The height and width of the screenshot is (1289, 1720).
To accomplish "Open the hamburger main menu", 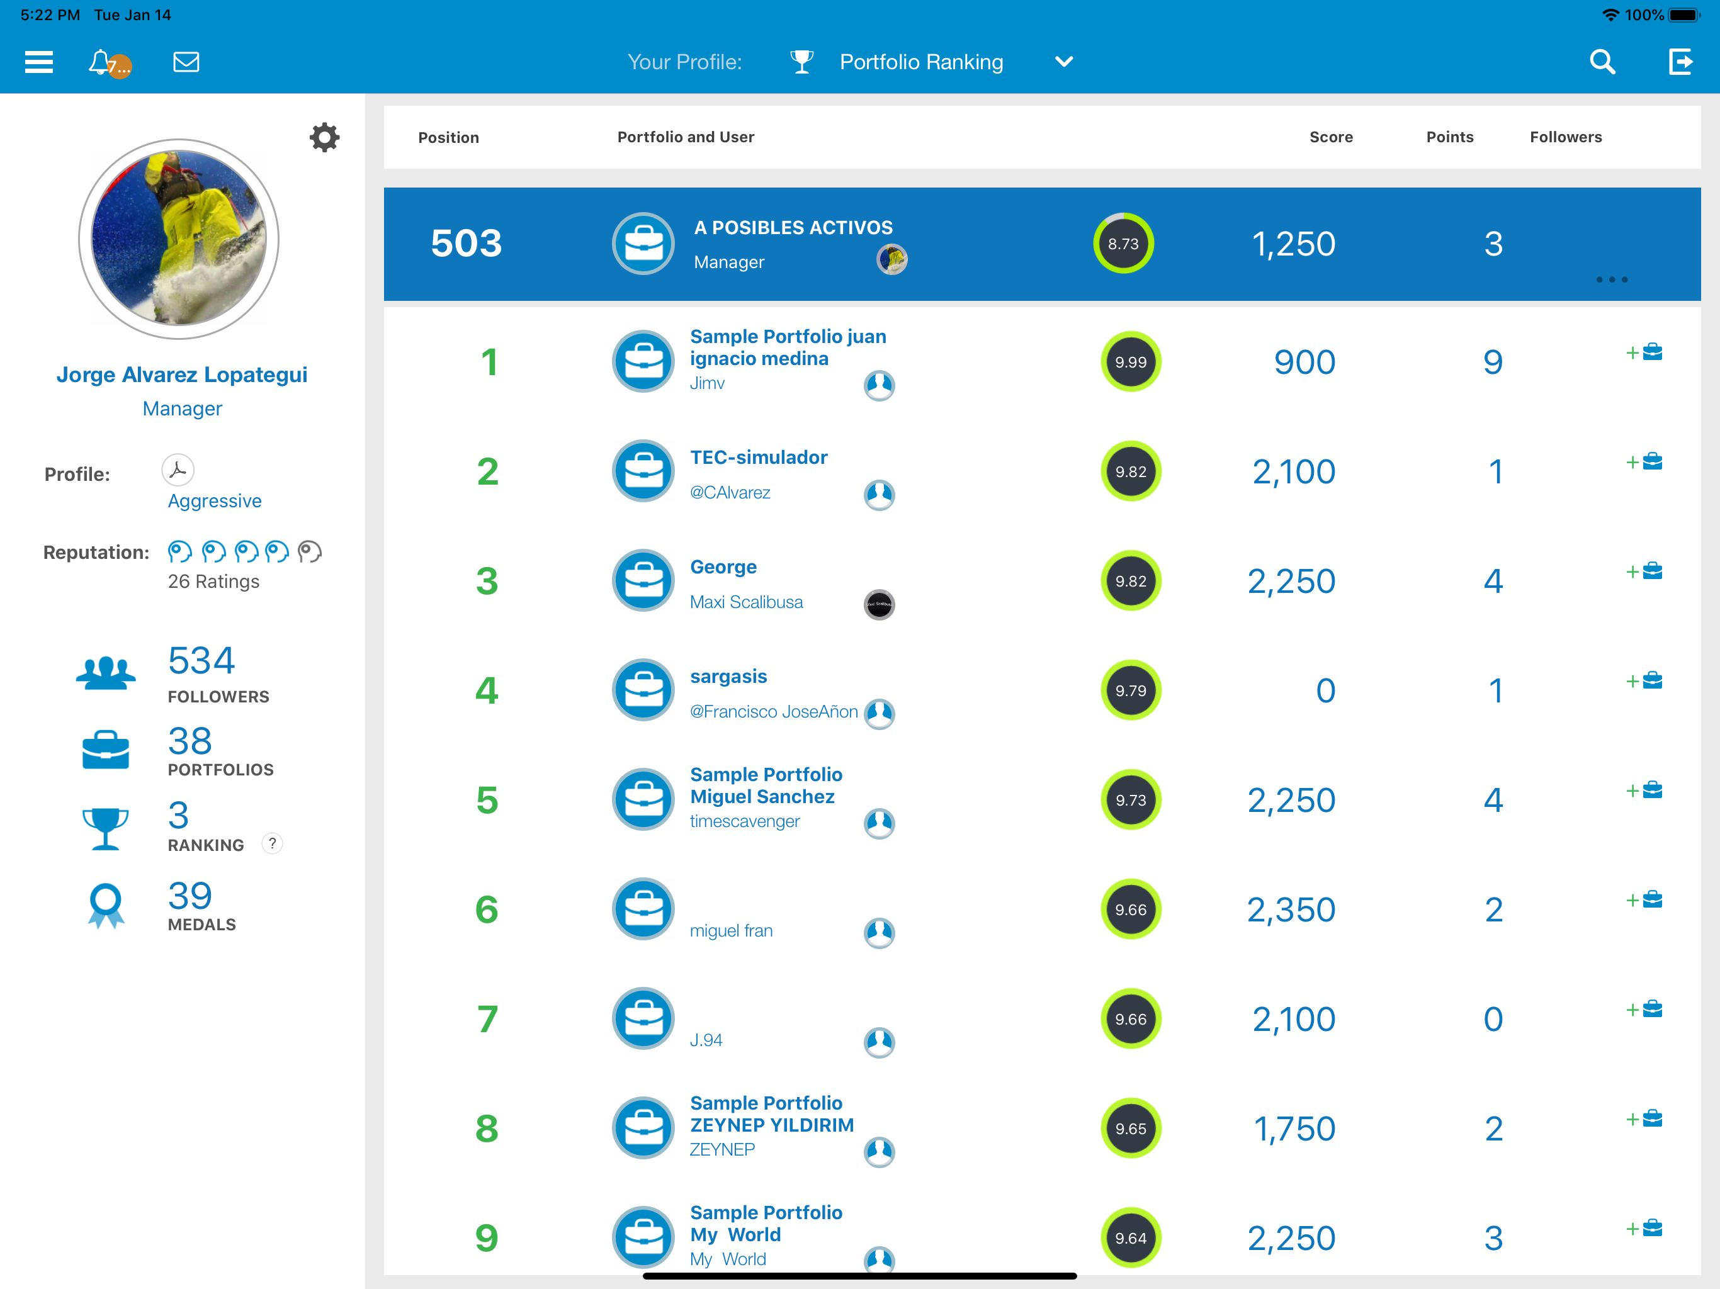I will coord(39,62).
